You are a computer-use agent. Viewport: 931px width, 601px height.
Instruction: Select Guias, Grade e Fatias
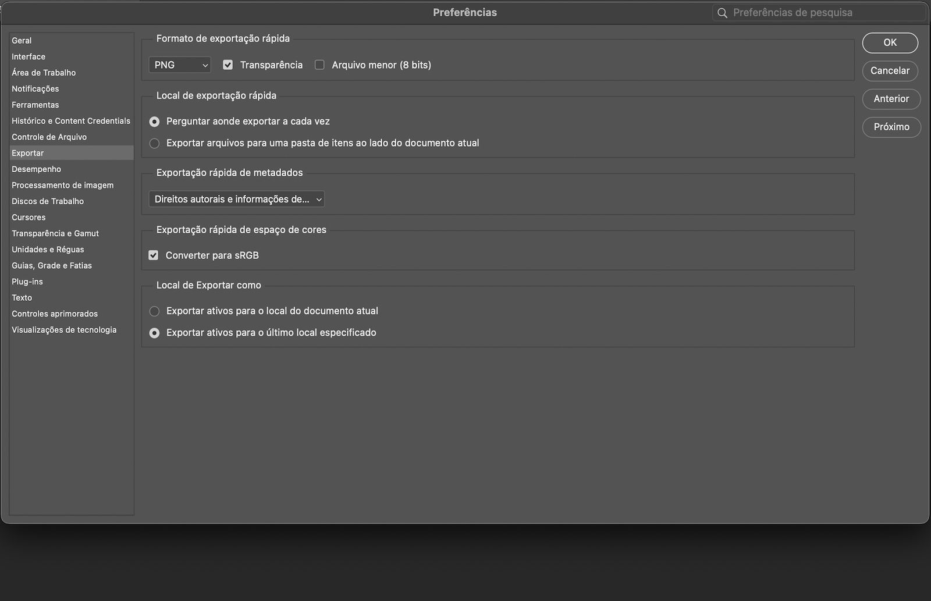72,266
